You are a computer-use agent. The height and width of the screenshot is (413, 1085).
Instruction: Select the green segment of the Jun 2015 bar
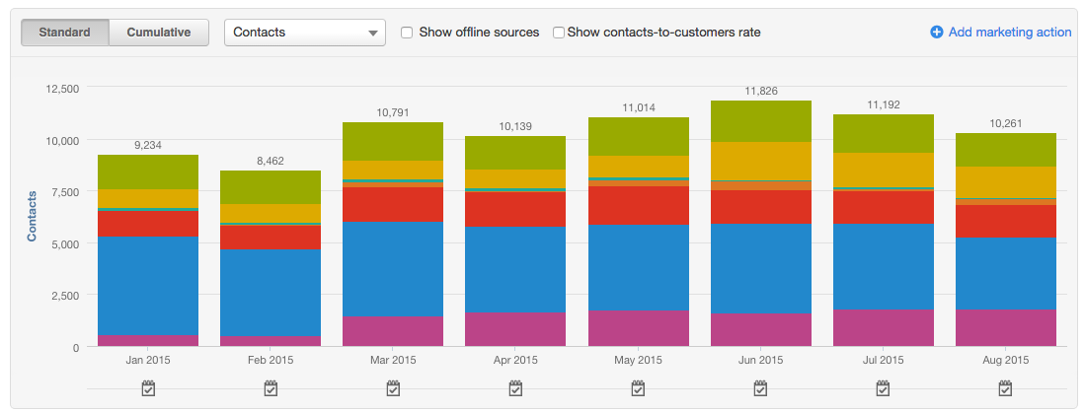(760, 120)
